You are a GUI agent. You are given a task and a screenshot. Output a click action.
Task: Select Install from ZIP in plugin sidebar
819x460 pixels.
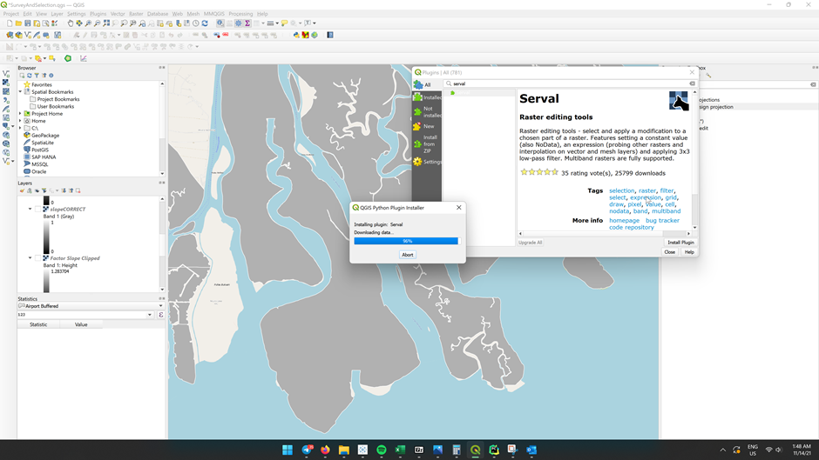tap(430, 143)
